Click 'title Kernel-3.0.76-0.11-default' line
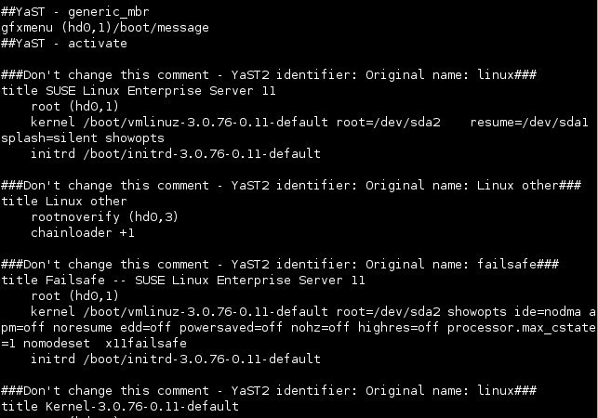This screenshot has width=598, height=418. pos(120,407)
